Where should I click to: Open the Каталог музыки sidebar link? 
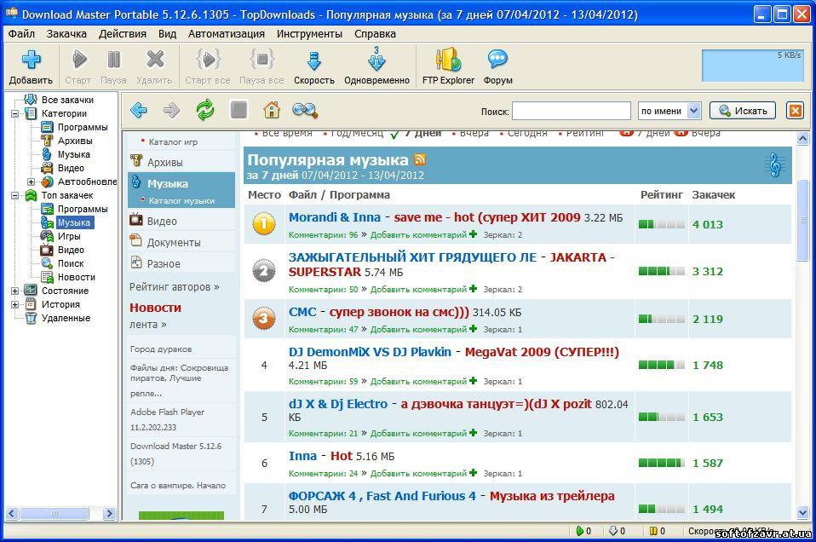[x=181, y=200]
